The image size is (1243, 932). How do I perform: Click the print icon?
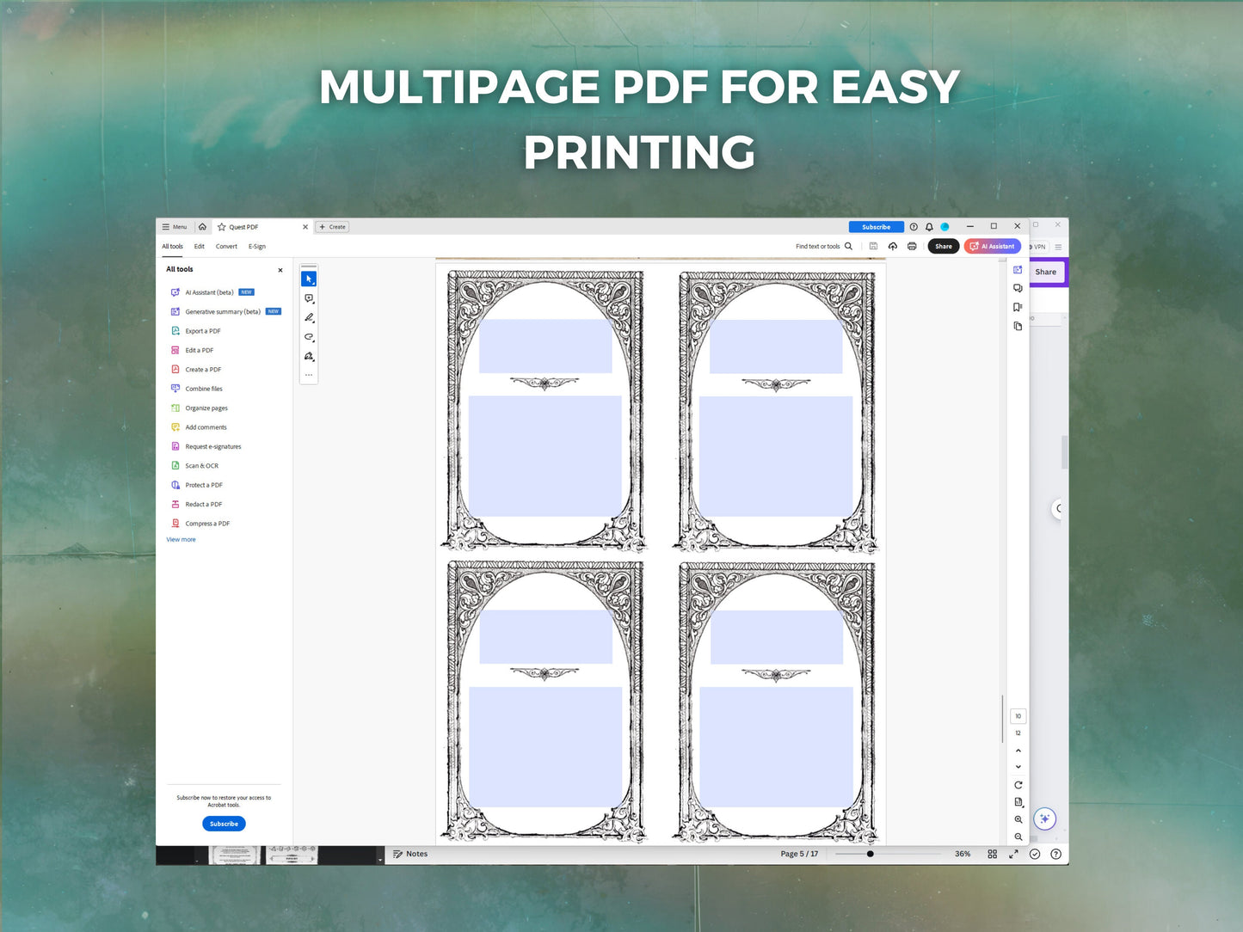point(912,247)
